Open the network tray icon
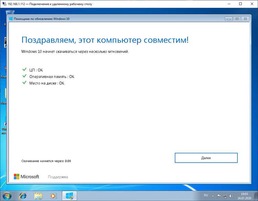Image resolution: width=258 pixels, height=201 pixels. click(225, 195)
